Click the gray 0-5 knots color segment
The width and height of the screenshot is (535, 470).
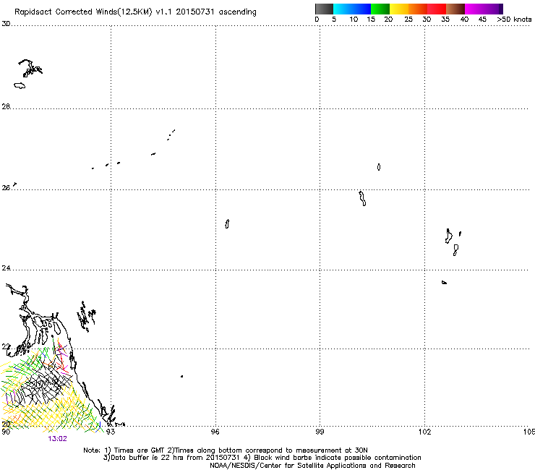[324, 9]
